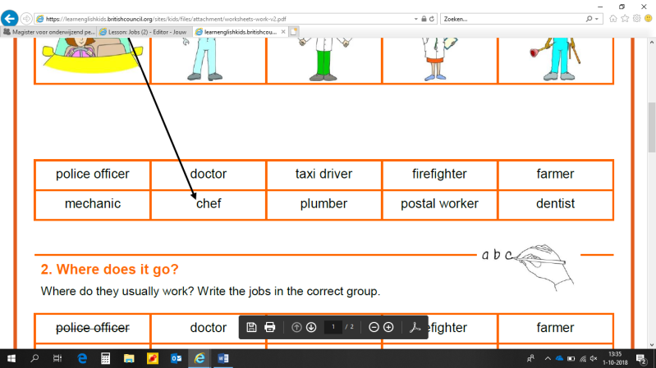Open OneDrive cloud tray icon

[559, 358]
